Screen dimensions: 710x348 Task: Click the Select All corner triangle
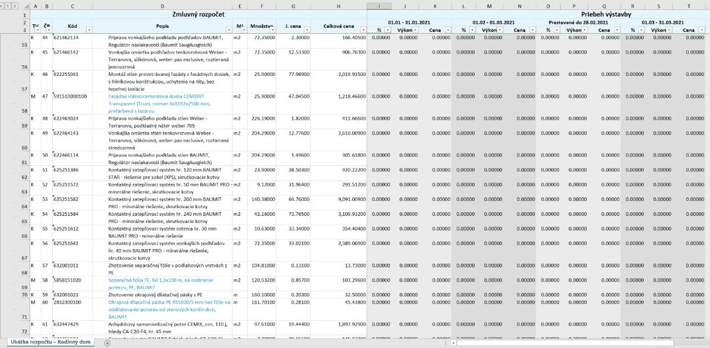tap(26, 7)
